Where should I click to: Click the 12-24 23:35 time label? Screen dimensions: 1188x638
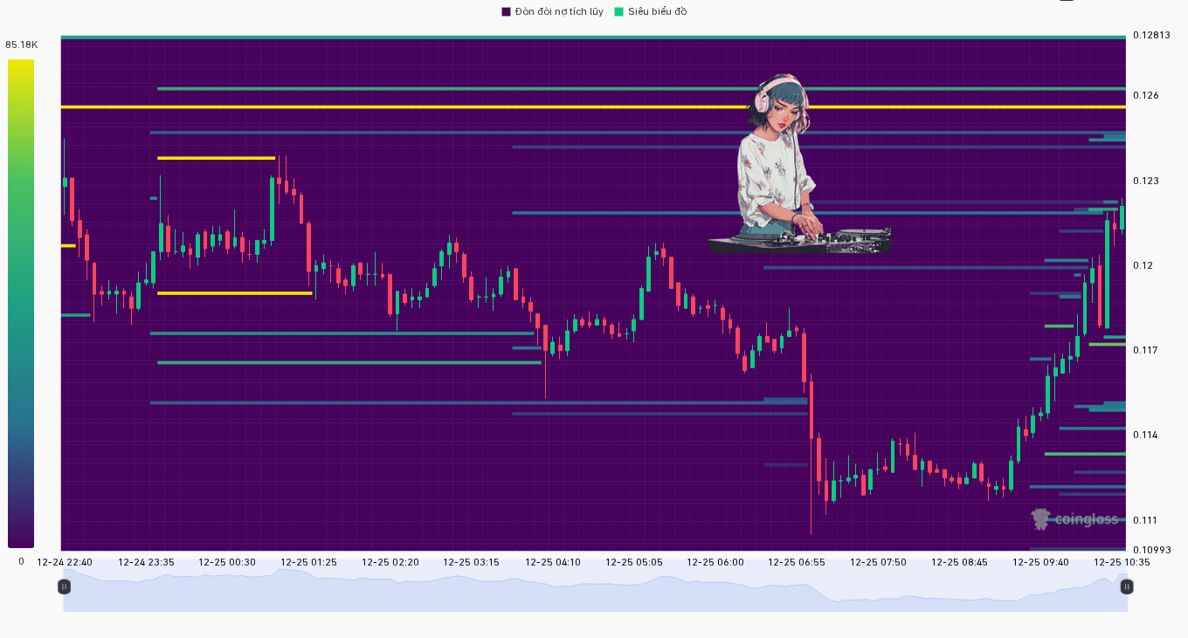pyautogui.click(x=146, y=562)
